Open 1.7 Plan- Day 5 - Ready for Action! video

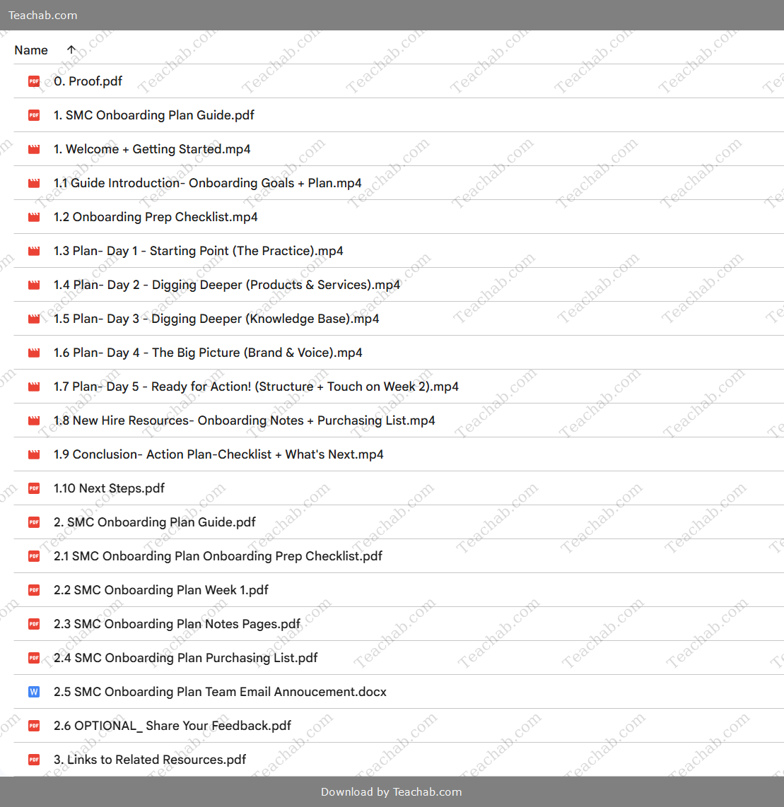tap(256, 387)
